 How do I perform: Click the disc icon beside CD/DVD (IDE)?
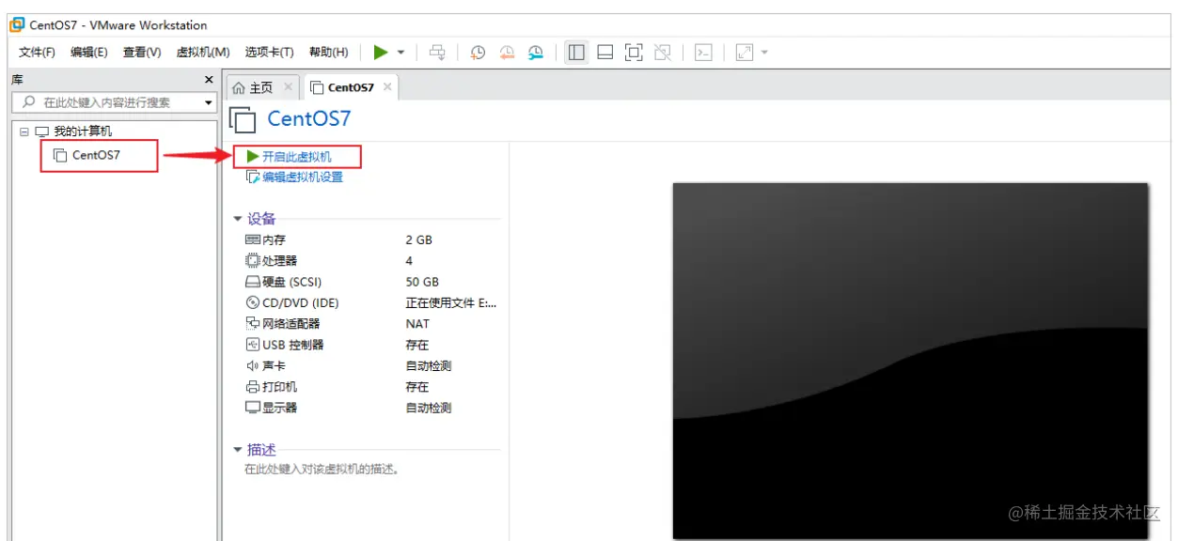252,302
